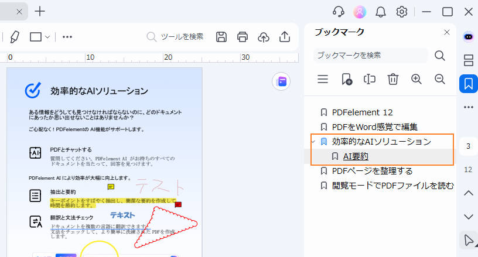Click the blue テキスト annotation on page

click(122, 215)
